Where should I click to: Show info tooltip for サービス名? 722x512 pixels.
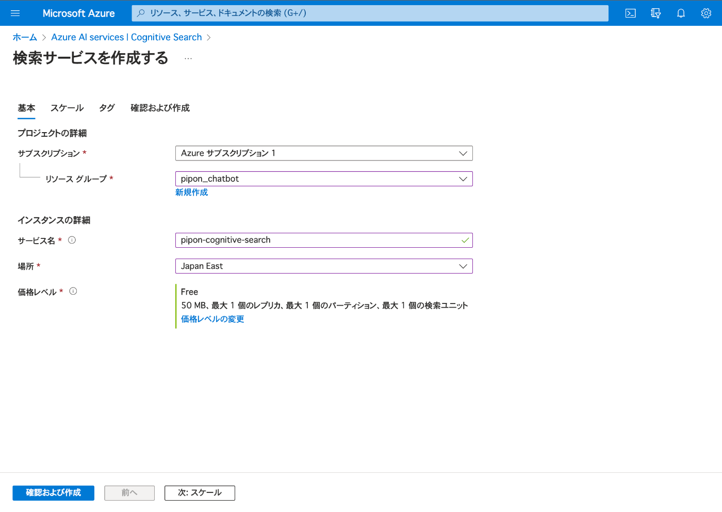tap(72, 240)
